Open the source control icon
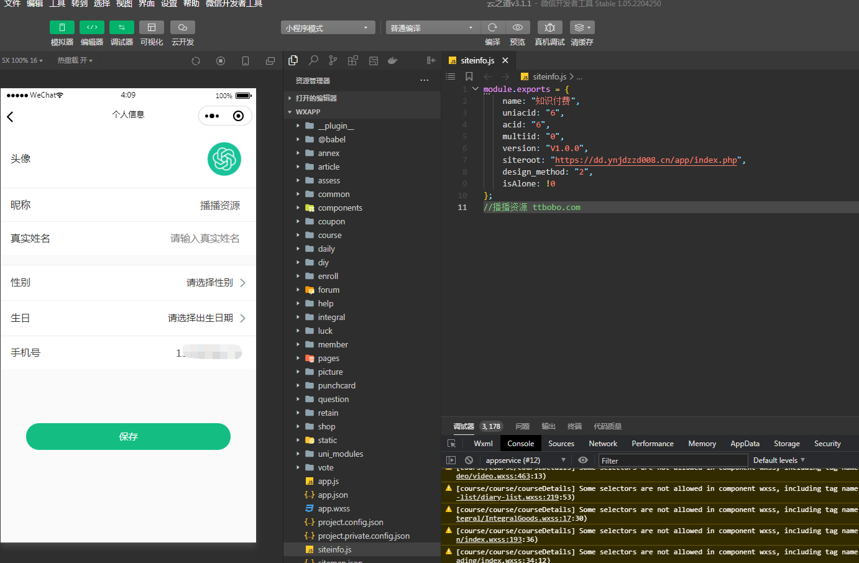This screenshot has height=563, width=859. (333, 60)
